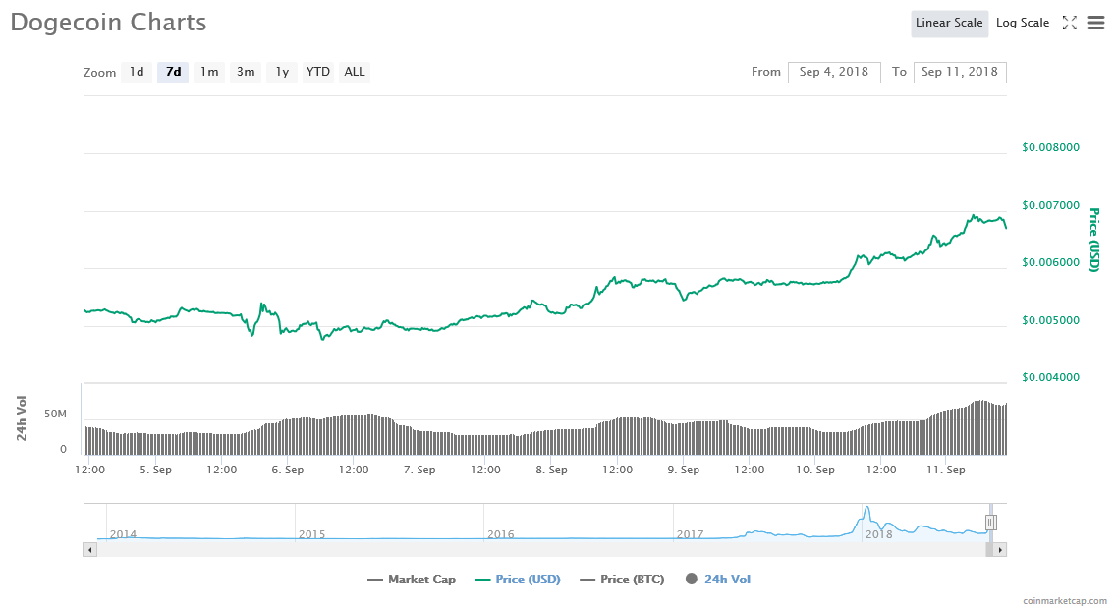Click the Dogecoin Charts heading
The image size is (1117, 609).
(x=108, y=22)
